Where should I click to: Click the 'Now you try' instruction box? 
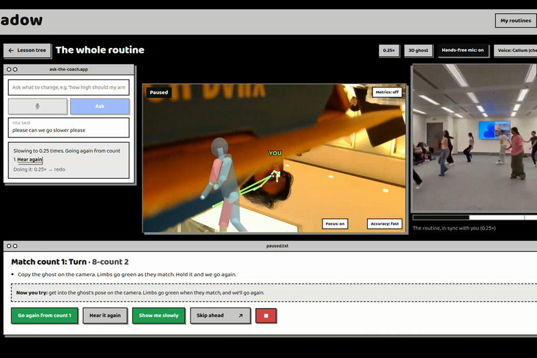pyautogui.click(x=274, y=293)
